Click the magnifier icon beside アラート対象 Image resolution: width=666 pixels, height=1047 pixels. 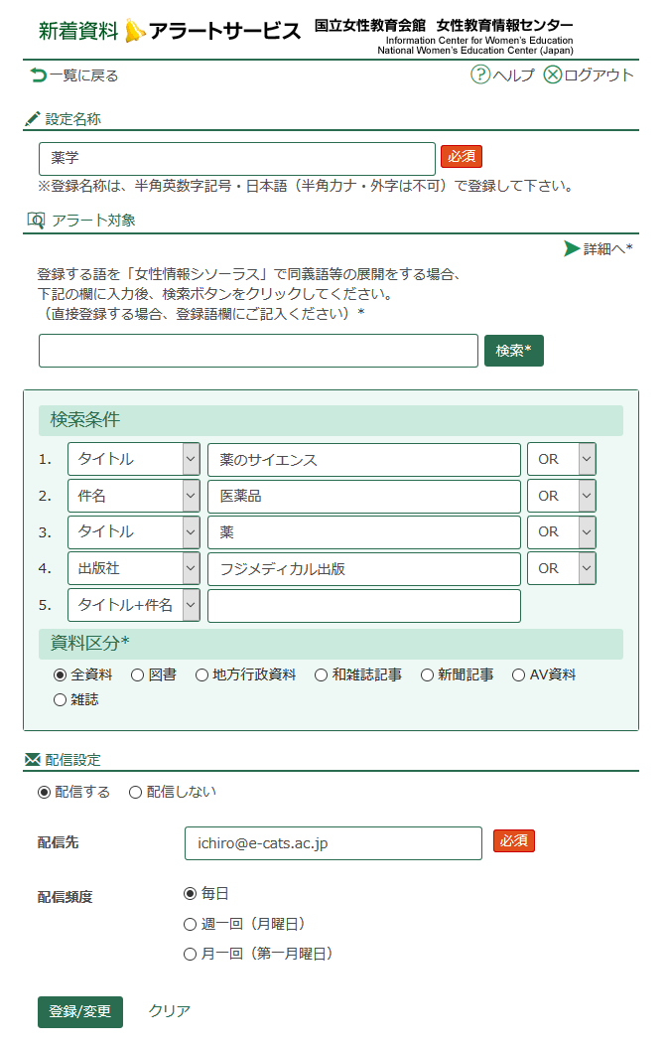pyautogui.click(x=36, y=221)
